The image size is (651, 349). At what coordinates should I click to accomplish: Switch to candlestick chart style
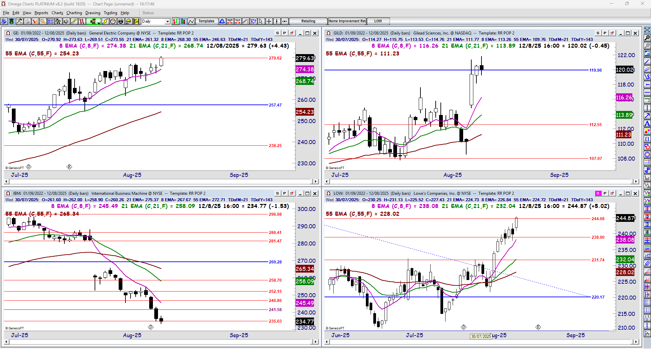(x=183, y=21)
